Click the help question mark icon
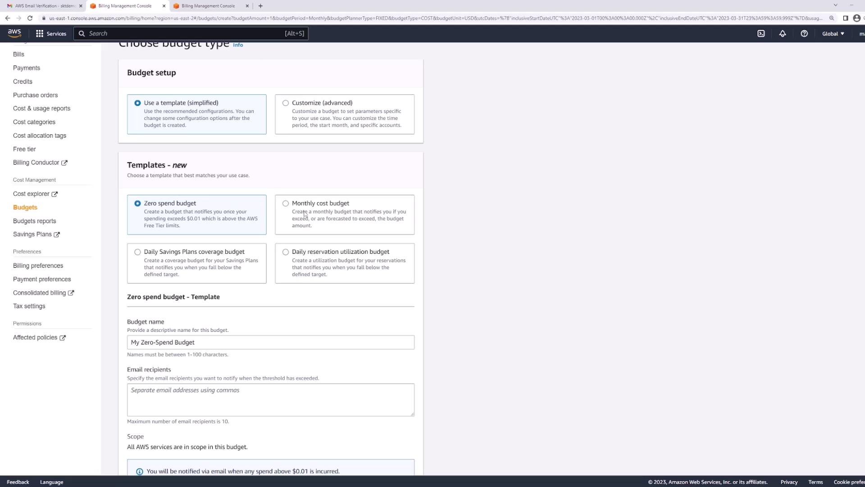The image size is (865, 487). 804,33
